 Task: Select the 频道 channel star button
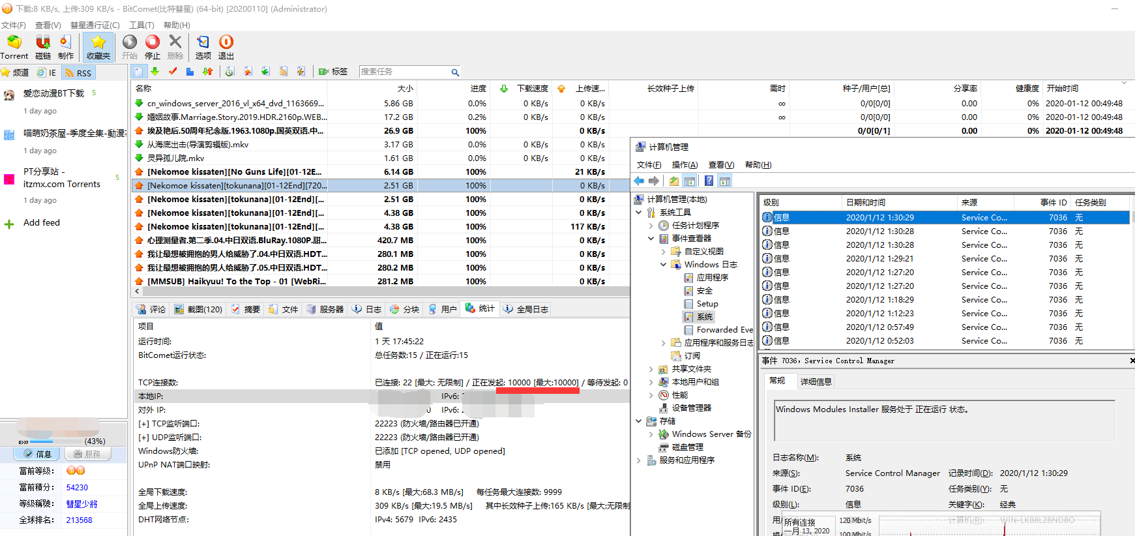(x=15, y=72)
